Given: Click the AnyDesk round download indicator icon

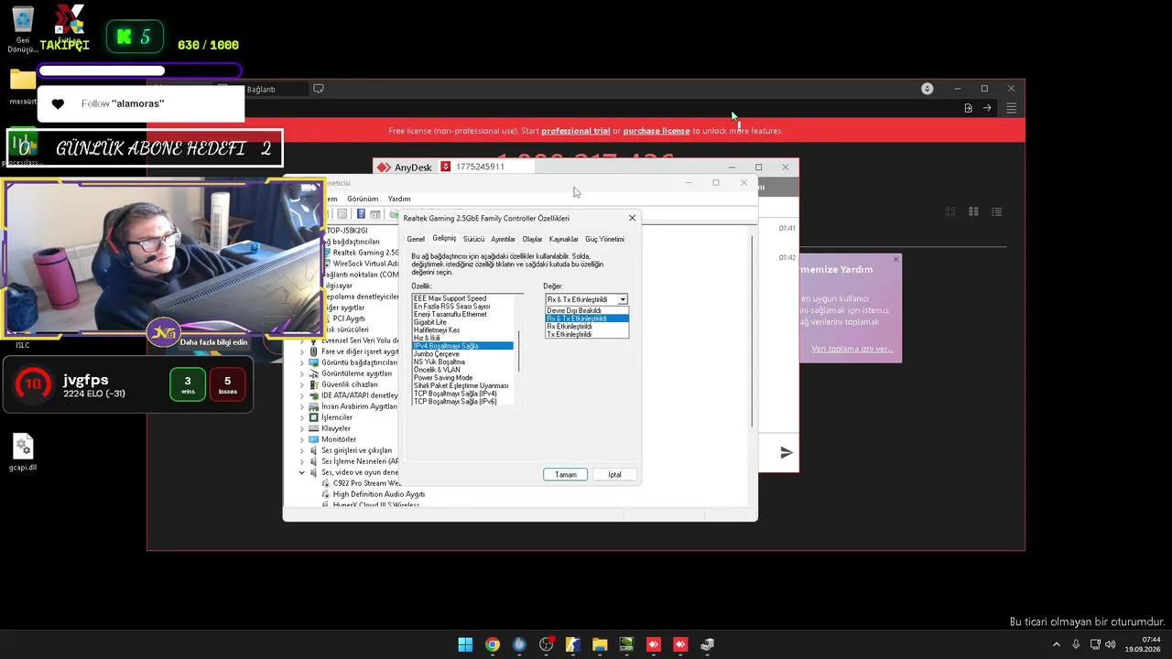Looking at the screenshot, I should (927, 89).
